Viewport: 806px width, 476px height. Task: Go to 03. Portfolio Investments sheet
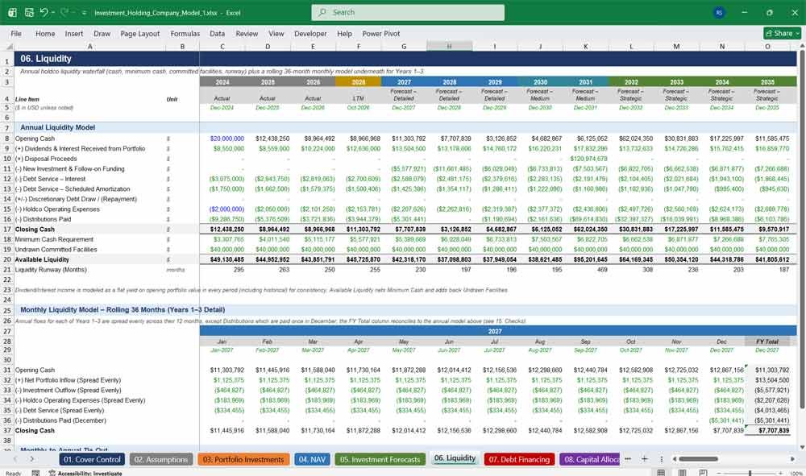coord(243,459)
